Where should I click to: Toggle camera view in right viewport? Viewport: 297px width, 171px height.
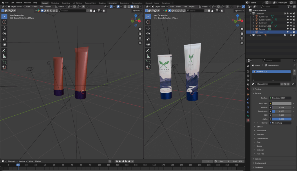tap(242, 38)
